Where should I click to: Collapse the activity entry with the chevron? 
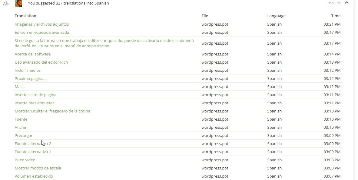pos(347,3)
